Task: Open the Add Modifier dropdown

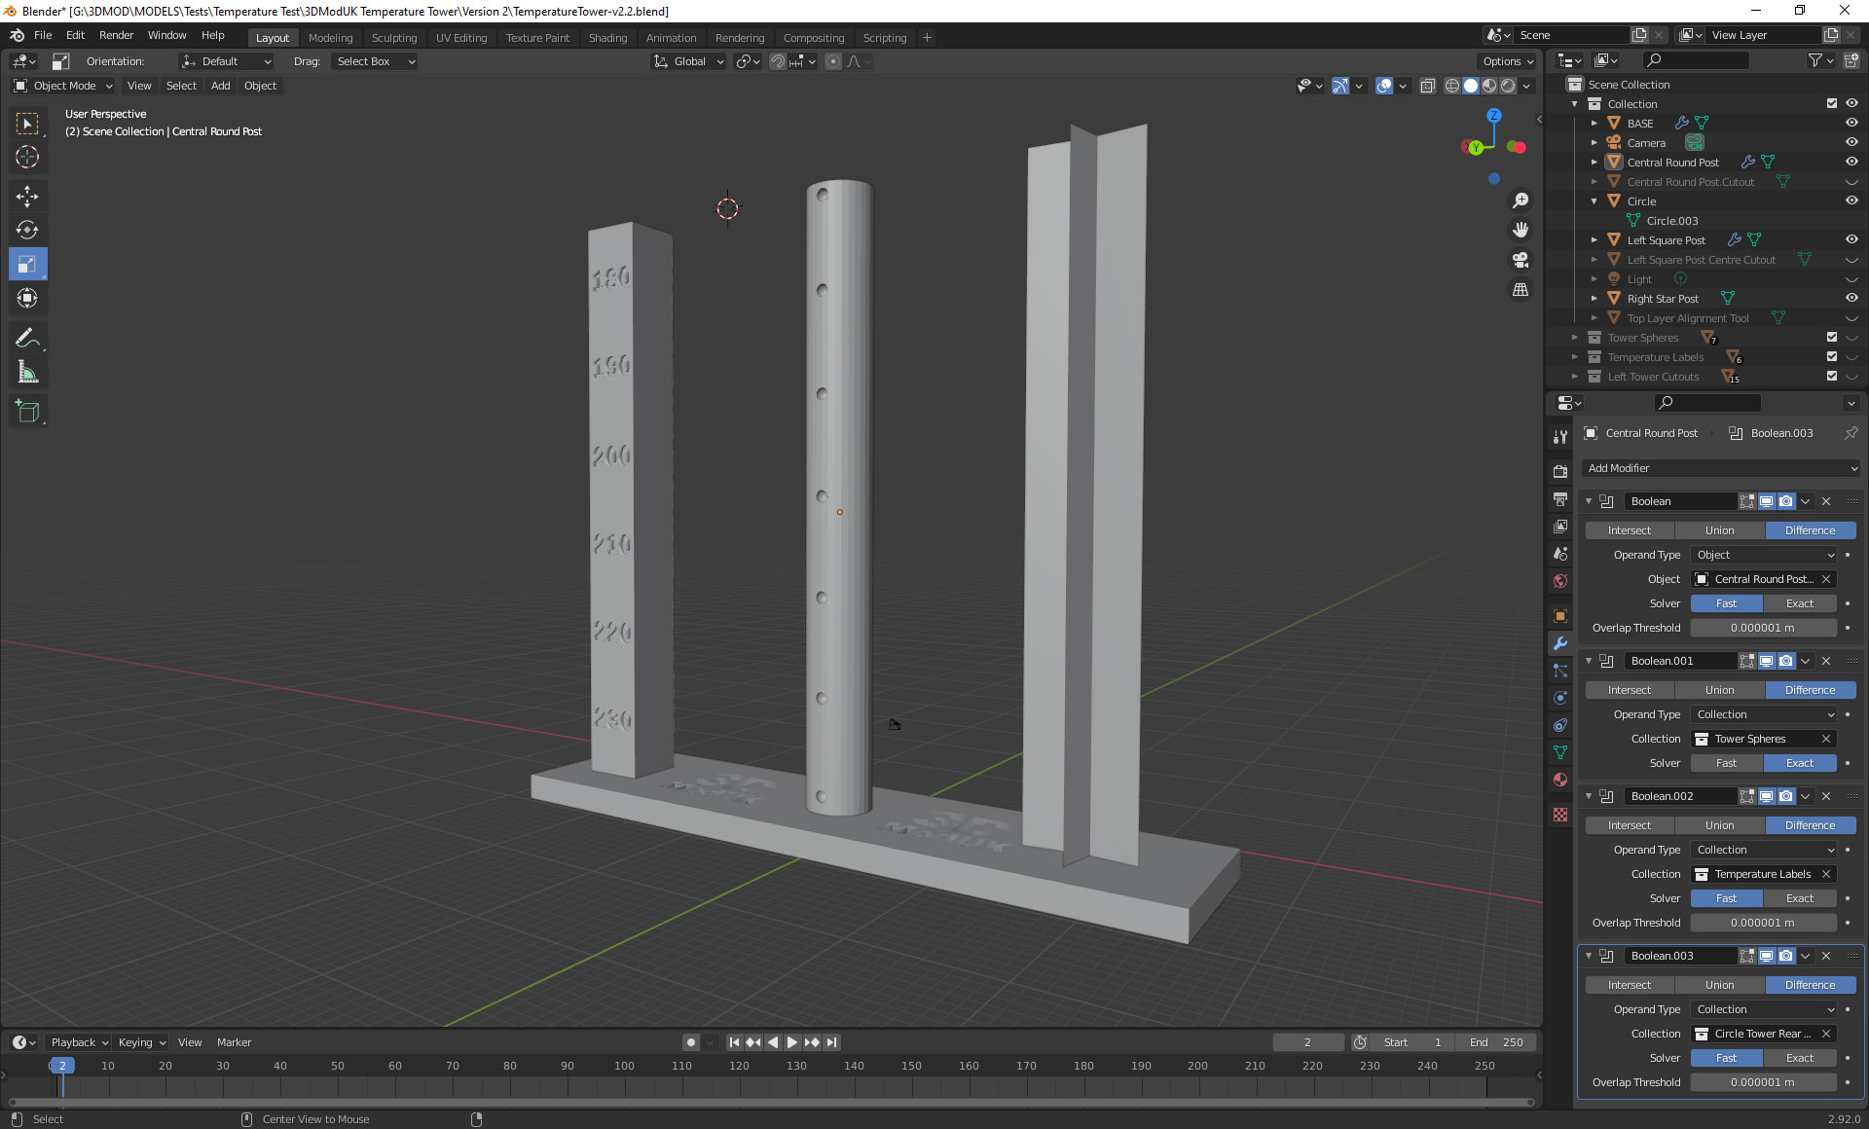Action: (1720, 468)
